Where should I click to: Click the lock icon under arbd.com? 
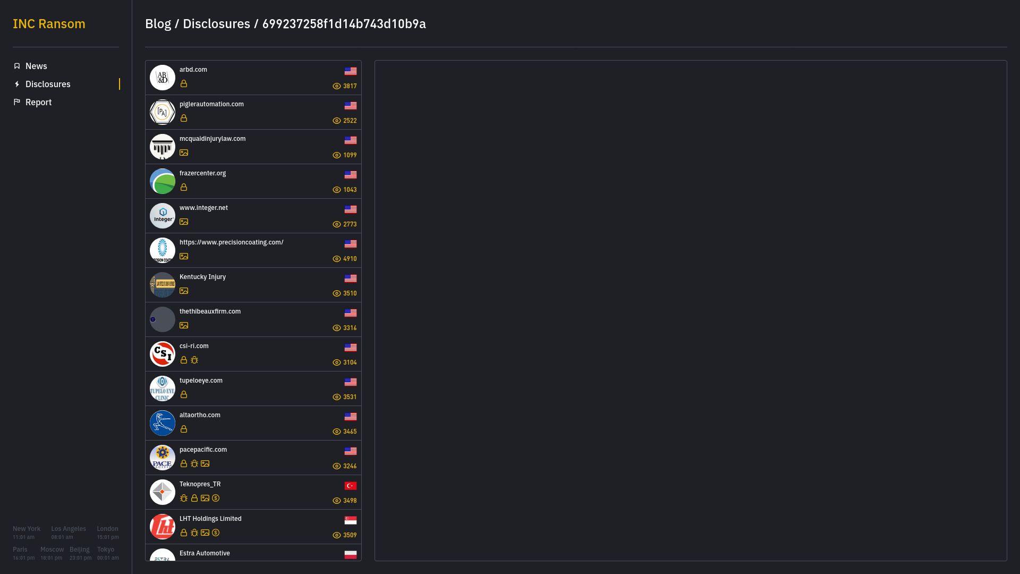[x=184, y=83]
